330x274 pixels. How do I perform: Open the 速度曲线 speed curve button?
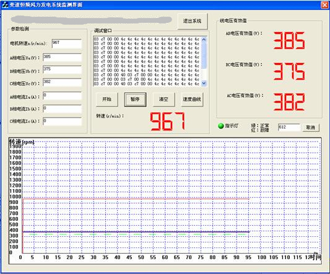point(192,99)
